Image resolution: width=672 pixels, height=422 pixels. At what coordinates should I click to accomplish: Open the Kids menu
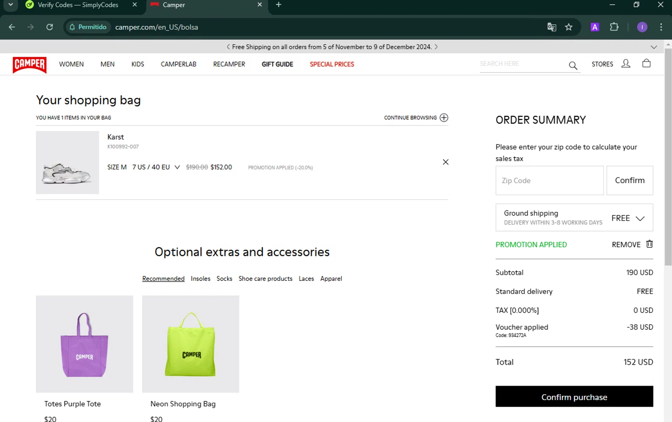click(x=138, y=65)
